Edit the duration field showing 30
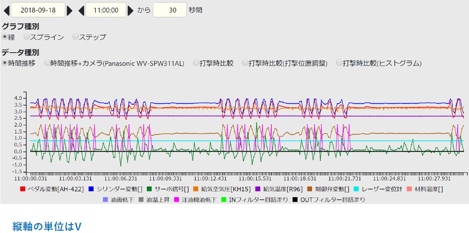469x233 pixels. click(170, 10)
